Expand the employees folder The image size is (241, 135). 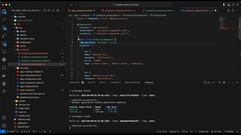(x=25, y=42)
